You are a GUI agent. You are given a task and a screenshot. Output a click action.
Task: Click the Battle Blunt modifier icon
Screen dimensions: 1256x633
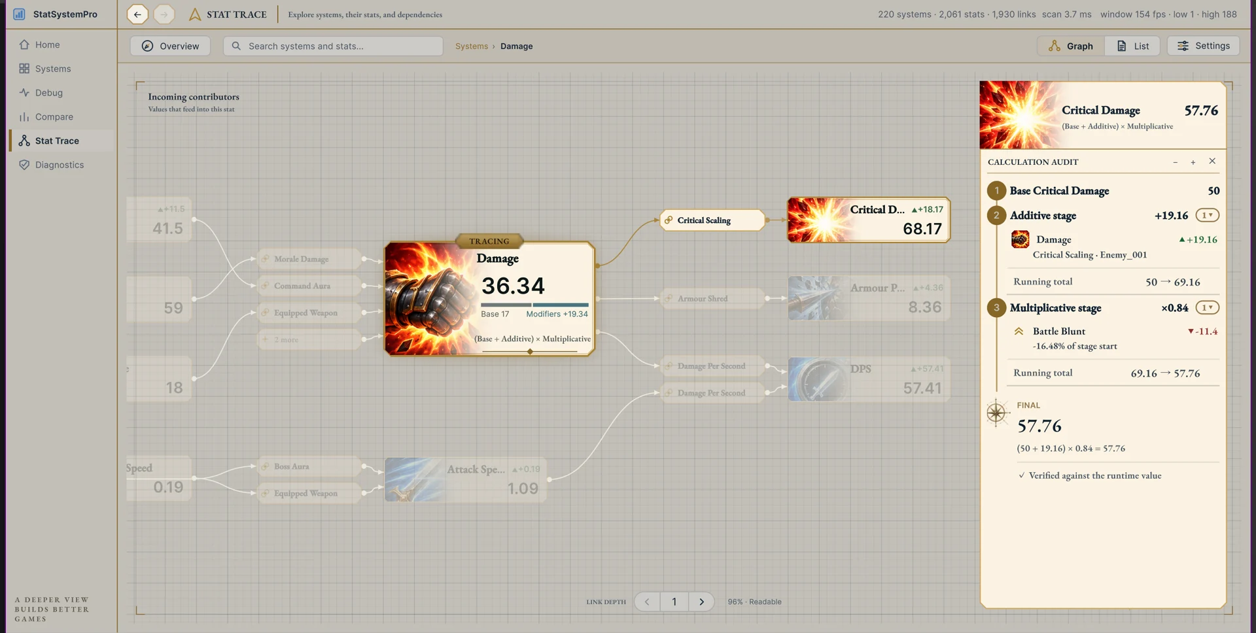coord(1019,332)
